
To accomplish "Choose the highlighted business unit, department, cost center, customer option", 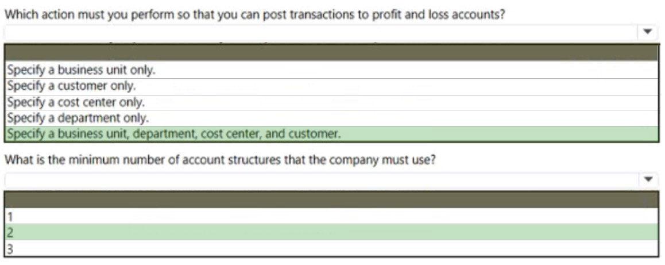I will tap(332, 134).
